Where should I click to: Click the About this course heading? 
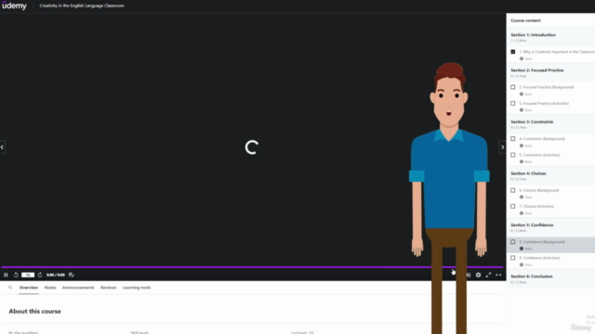(x=35, y=312)
